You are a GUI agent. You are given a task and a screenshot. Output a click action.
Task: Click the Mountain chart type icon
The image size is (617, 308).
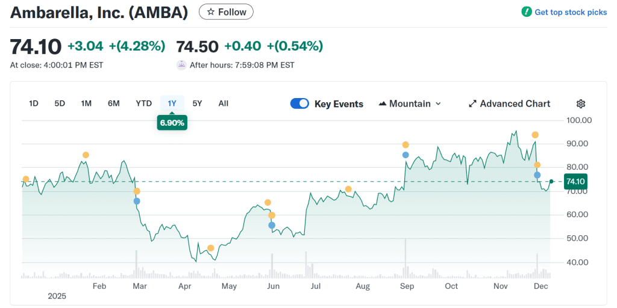point(382,103)
